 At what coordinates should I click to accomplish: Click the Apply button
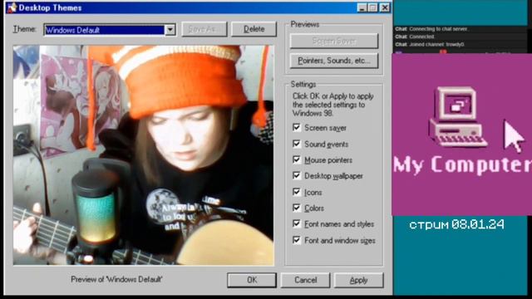pyautogui.click(x=358, y=280)
